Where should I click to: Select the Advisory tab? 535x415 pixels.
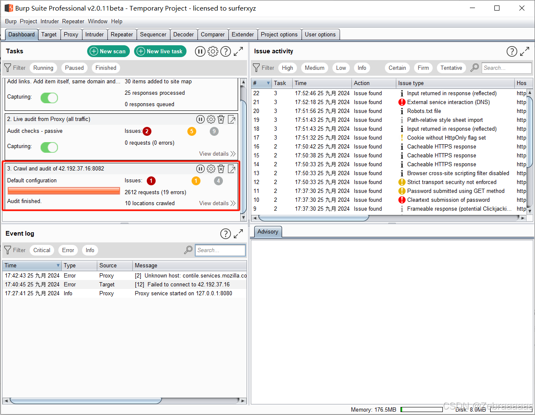pos(268,231)
